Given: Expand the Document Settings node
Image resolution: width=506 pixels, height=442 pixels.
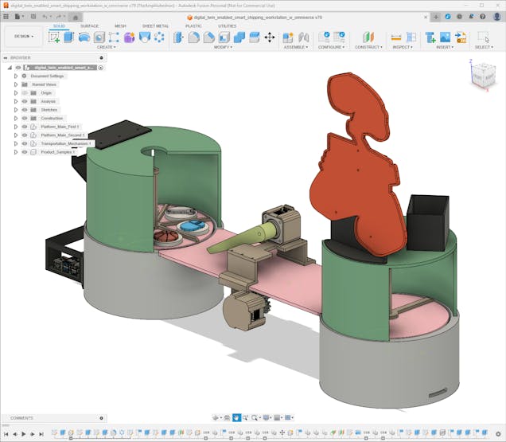Looking at the screenshot, I should 15,76.
